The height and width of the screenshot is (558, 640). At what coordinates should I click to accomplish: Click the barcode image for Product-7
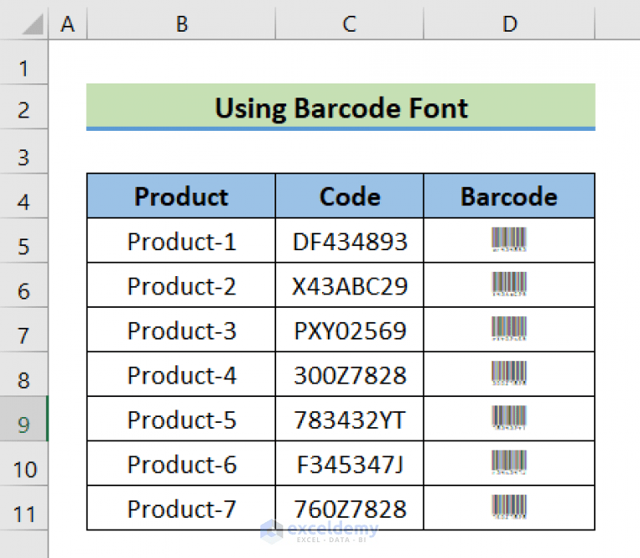pyautogui.click(x=509, y=506)
